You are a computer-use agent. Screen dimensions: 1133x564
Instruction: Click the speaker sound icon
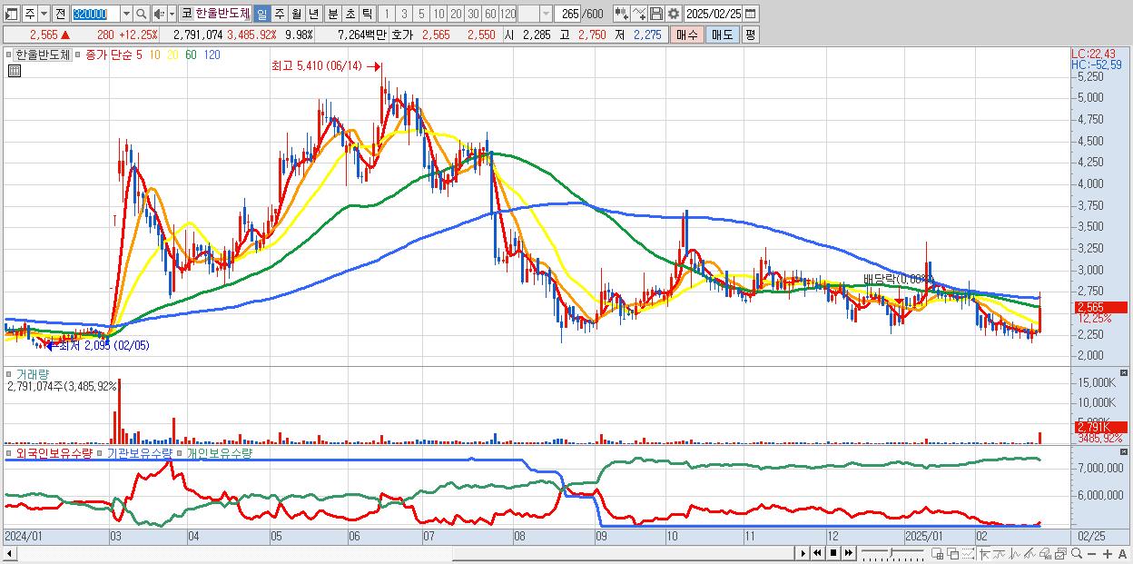tap(159, 14)
